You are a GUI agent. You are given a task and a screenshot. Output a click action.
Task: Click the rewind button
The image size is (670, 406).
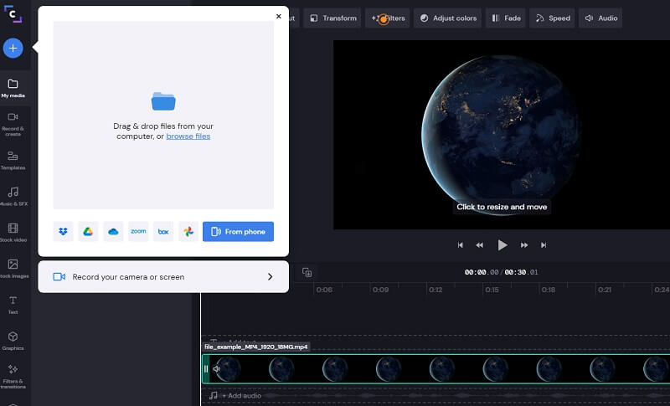[479, 245]
